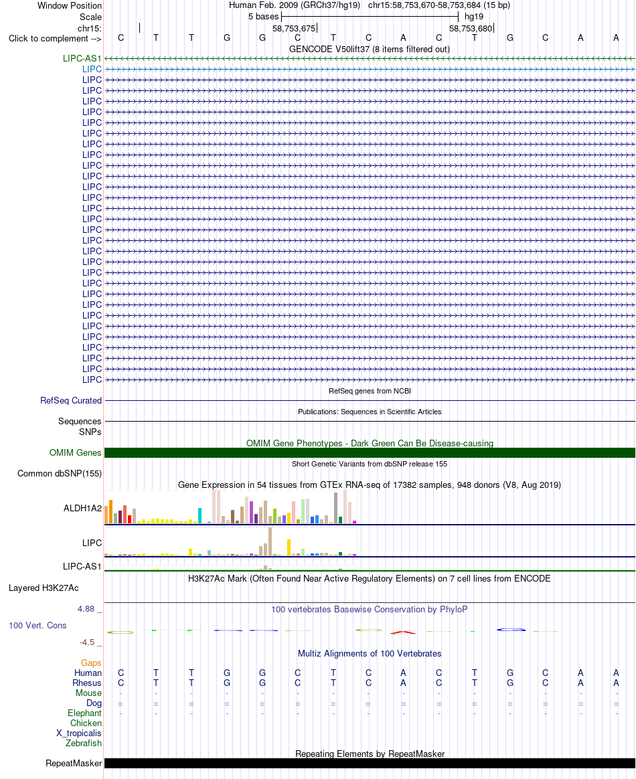Click the green LIPC-AS1 transcript arrow line
The width and height of the screenshot is (636, 779).
click(370, 59)
